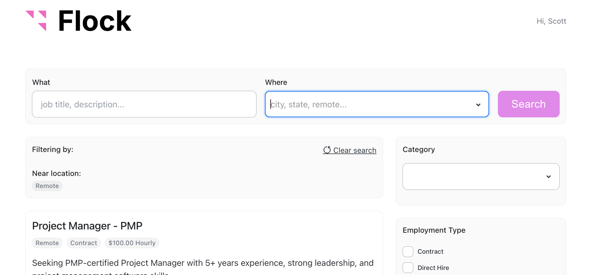
Task: Focus the What job title input
Action: (144, 104)
